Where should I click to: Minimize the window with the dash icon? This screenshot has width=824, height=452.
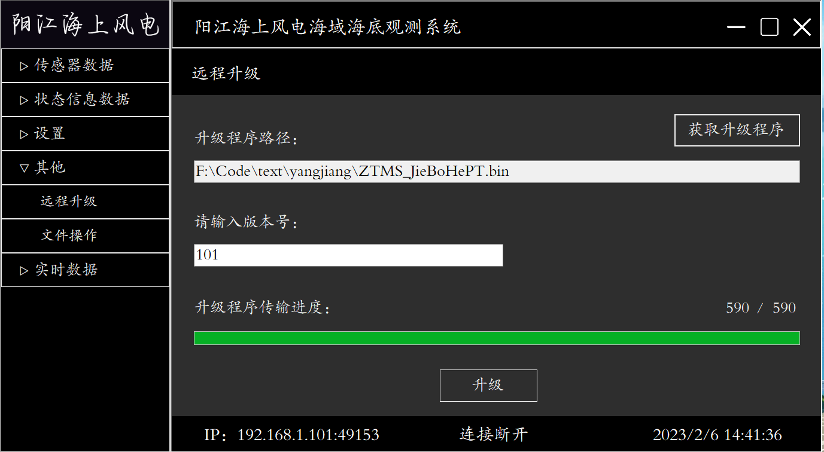736,27
